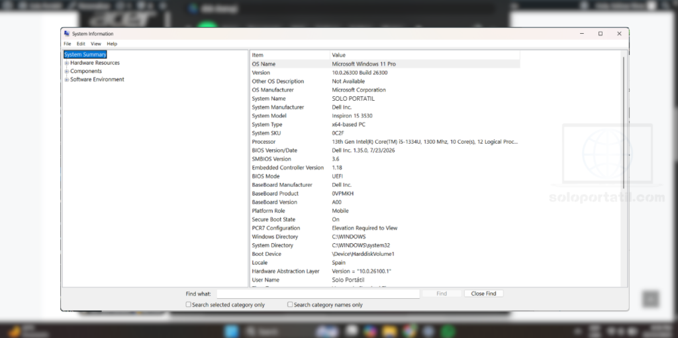Viewport: 678px width, 338px height.
Task: Select the System Manufacturer row
Action: 385,107
